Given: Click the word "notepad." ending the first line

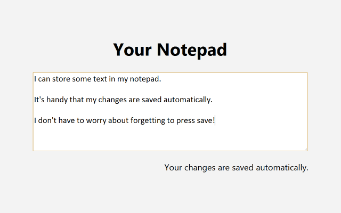Looking at the screenshot, I should (144, 79).
